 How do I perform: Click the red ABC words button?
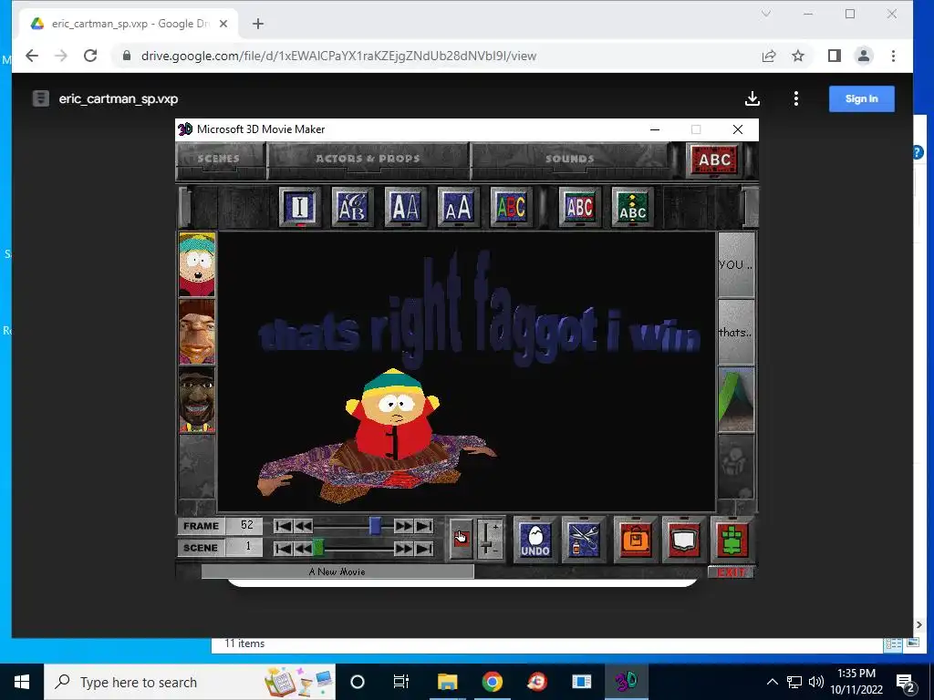point(714,160)
